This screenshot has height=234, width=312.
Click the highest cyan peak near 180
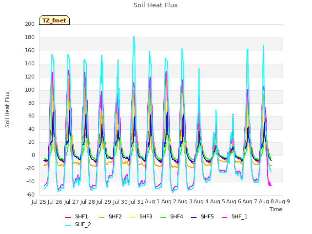(x=134, y=37)
